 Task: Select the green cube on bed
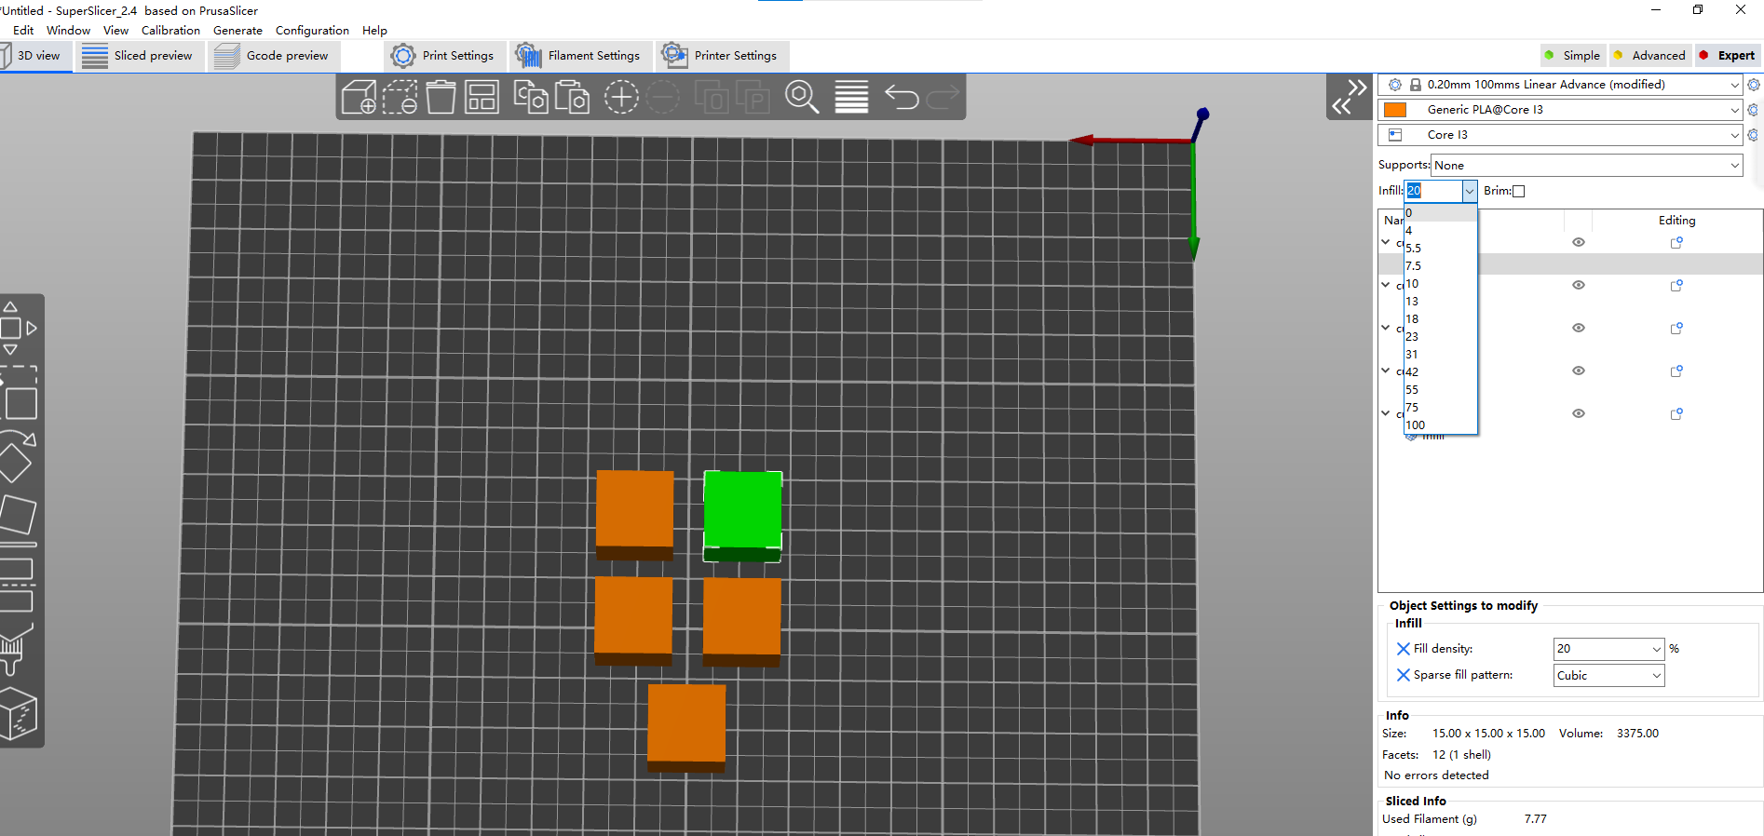click(x=742, y=510)
